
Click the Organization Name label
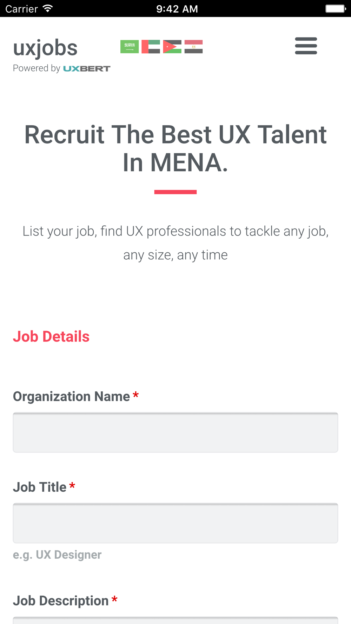[71, 397]
